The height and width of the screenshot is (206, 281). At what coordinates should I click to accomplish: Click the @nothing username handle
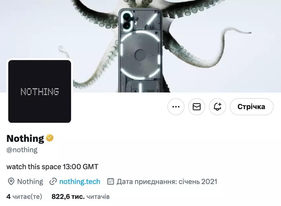coord(22,150)
